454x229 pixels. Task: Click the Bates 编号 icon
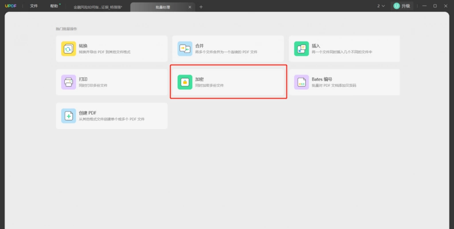(x=301, y=82)
